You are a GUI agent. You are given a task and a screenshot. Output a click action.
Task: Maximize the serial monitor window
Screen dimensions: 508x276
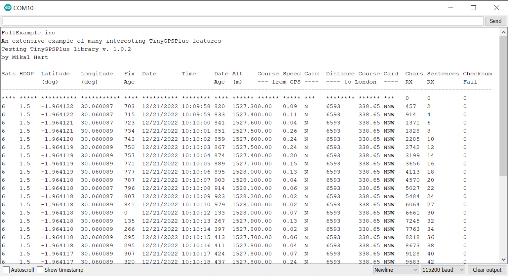pos(473,8)
